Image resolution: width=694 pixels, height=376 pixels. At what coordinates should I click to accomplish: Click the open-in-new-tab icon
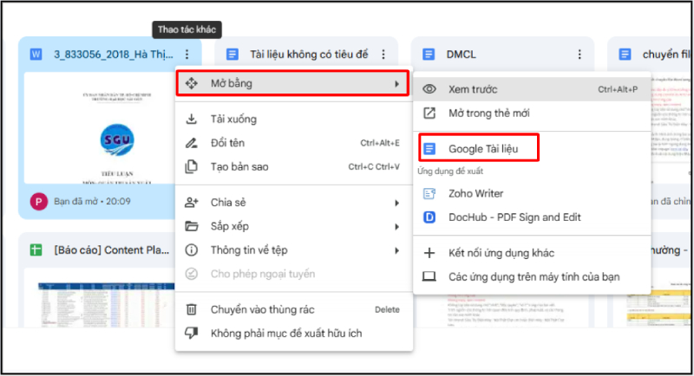click(429, 113)
